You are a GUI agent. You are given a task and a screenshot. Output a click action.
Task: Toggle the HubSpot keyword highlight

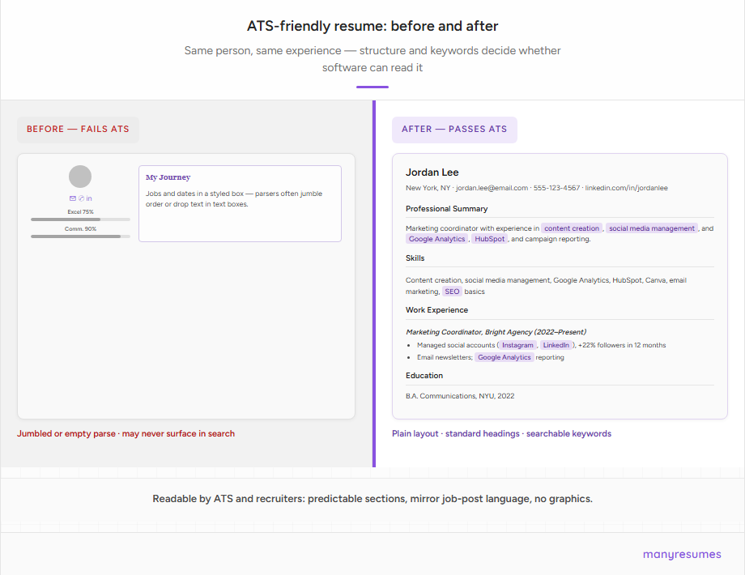[x=489, y=239]
